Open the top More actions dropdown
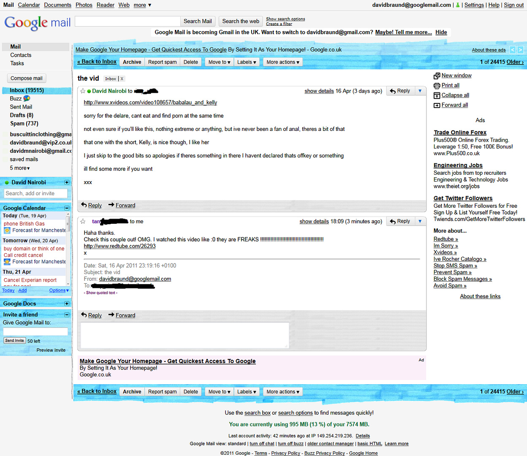 (283, 62)
